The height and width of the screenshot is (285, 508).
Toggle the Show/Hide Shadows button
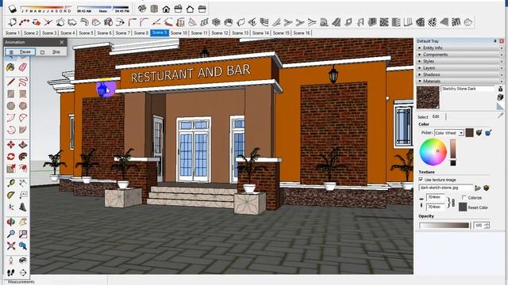coord(13,9)
